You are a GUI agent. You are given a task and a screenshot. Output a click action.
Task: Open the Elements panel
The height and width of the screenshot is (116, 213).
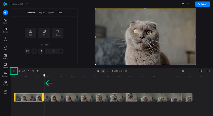(x=5, y=74)
